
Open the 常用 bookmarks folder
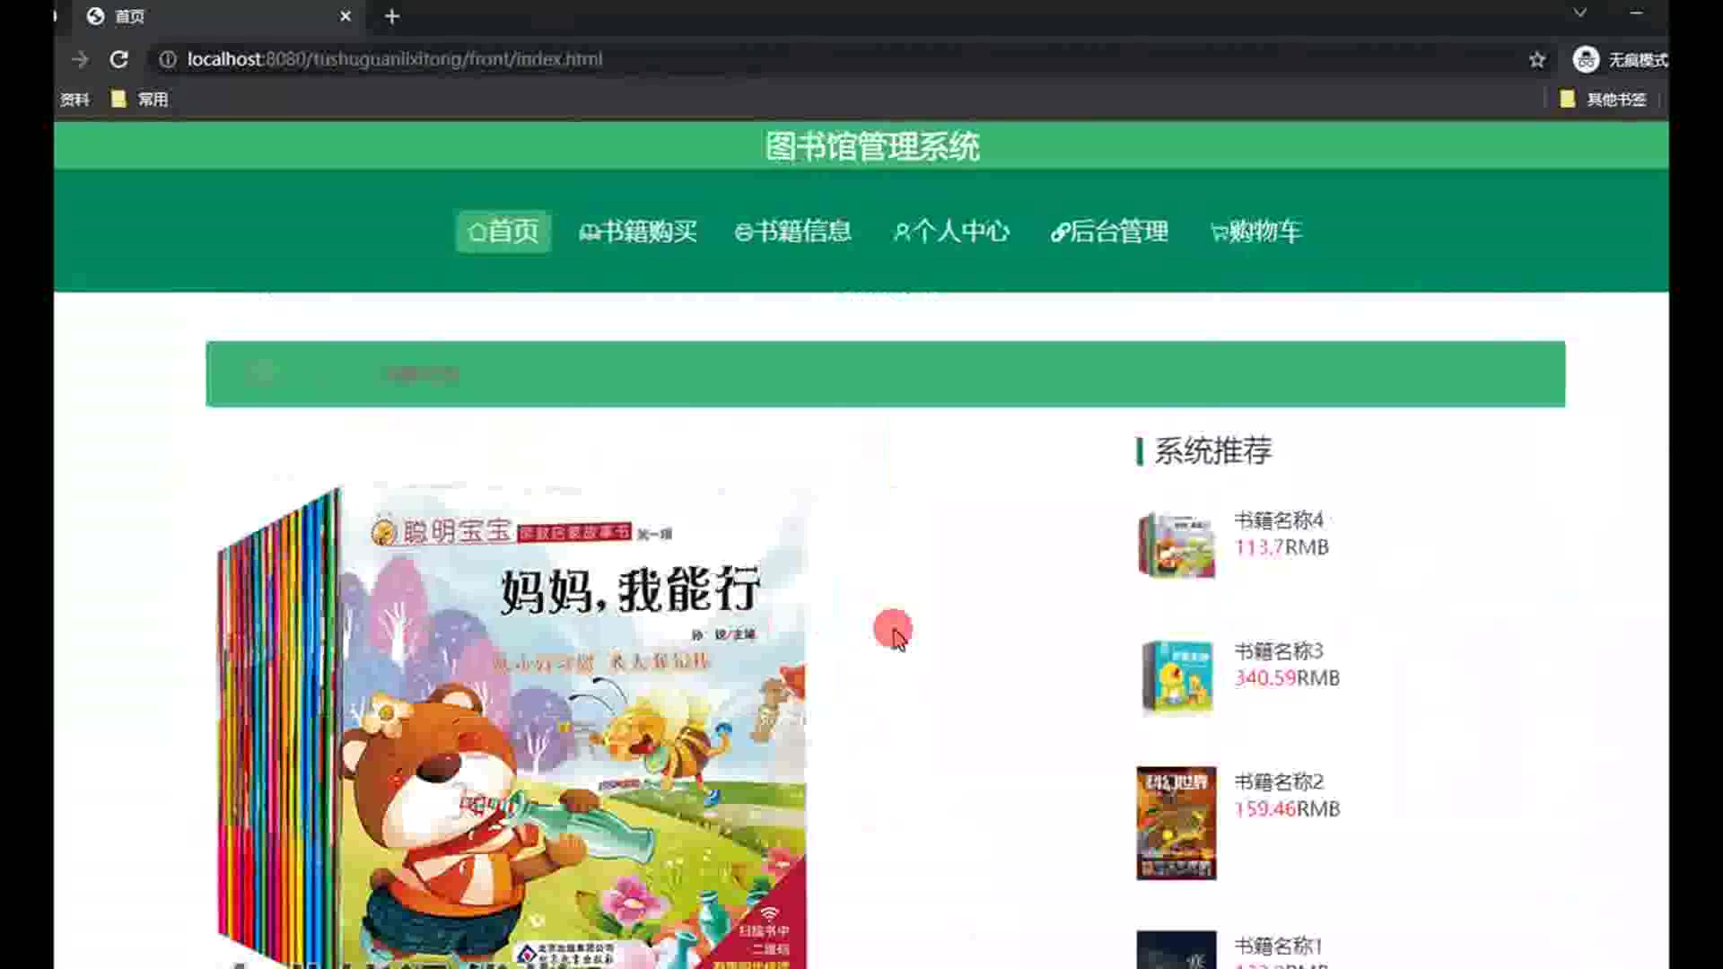click(x=140, y=99)
